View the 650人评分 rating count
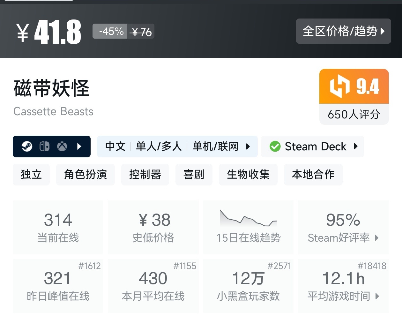The image size is (402, 316). 354,114
